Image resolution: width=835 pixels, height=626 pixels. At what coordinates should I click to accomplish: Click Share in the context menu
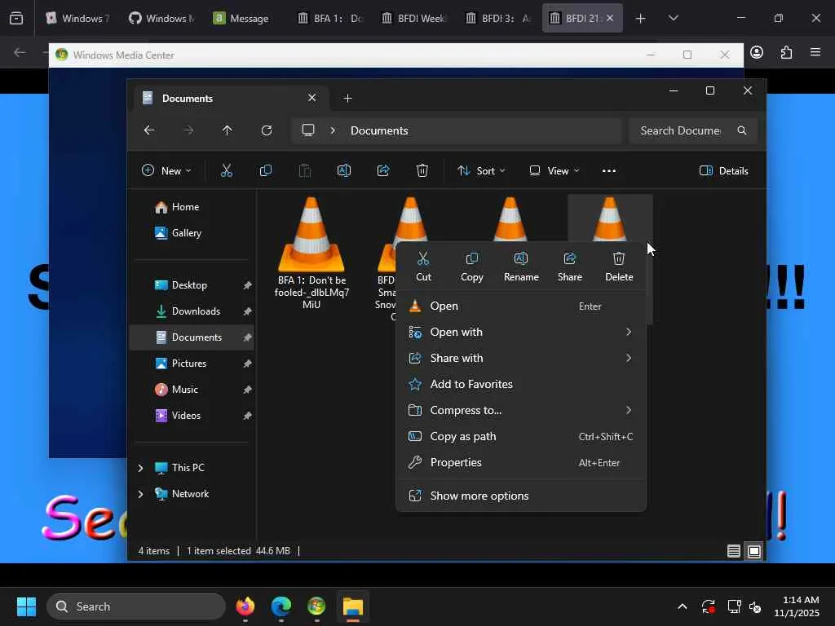(x=570, y=267)
